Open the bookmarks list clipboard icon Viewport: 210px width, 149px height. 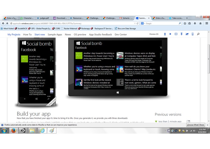(190, 24)
